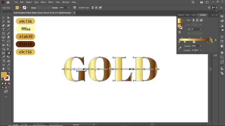Click the 633110 dark brown label pill

point(25,44)
